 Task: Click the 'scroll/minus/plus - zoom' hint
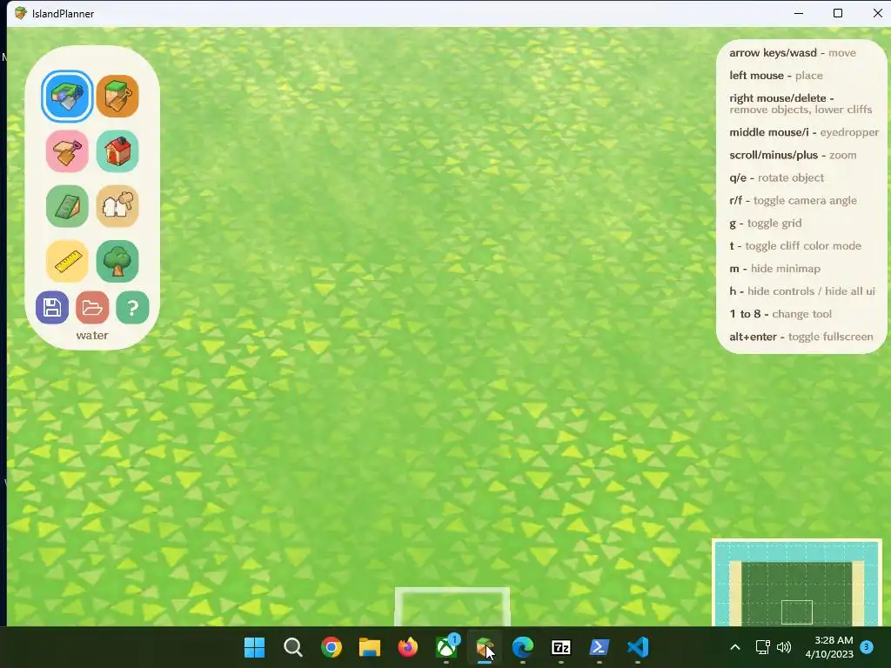(793, 155)
